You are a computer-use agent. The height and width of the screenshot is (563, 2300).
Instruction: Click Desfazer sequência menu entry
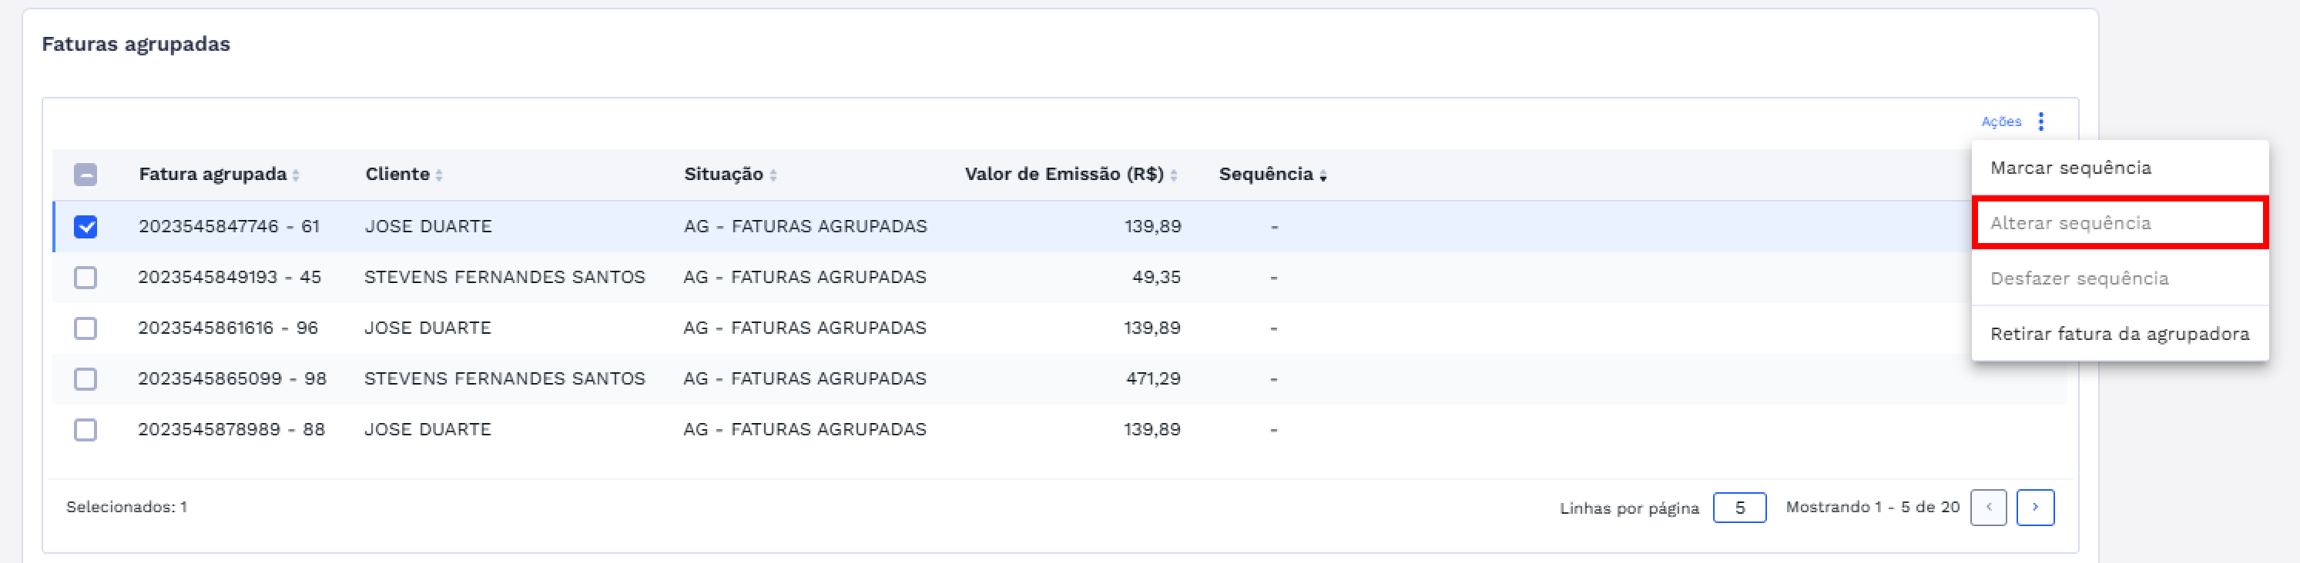click(x=2079, y=278)
